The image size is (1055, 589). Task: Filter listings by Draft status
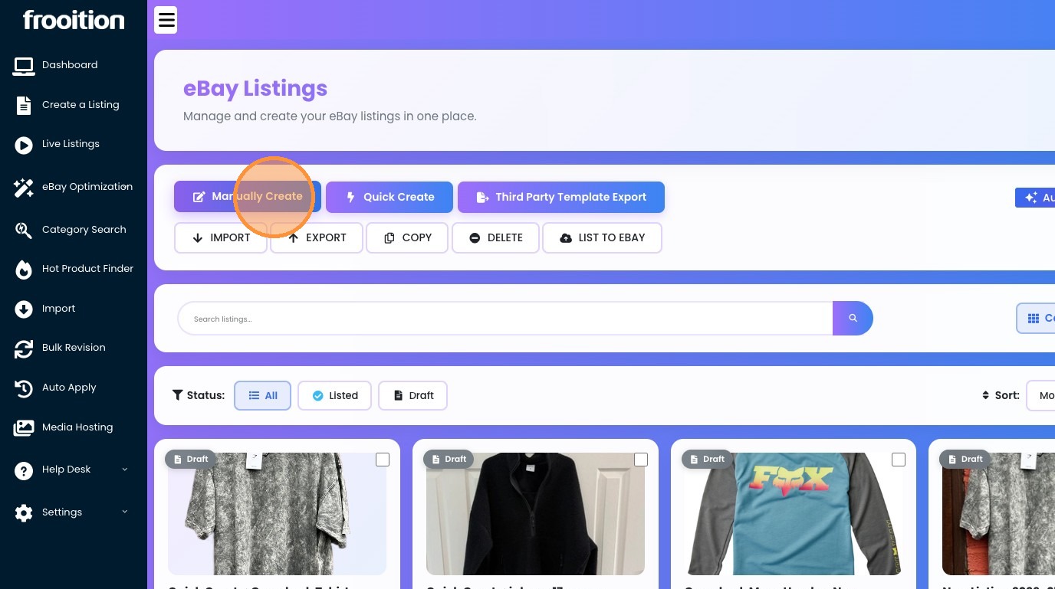[x=412, y=396]
